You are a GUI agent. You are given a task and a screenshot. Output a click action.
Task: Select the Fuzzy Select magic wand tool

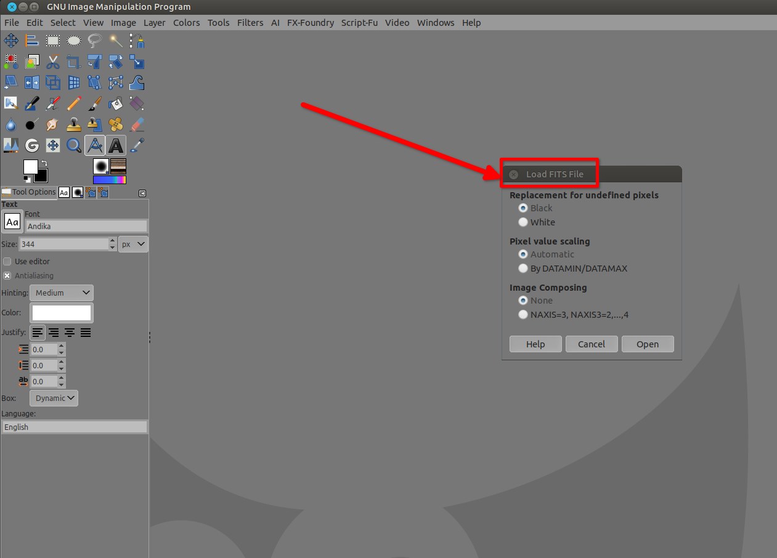coord(116,41)
